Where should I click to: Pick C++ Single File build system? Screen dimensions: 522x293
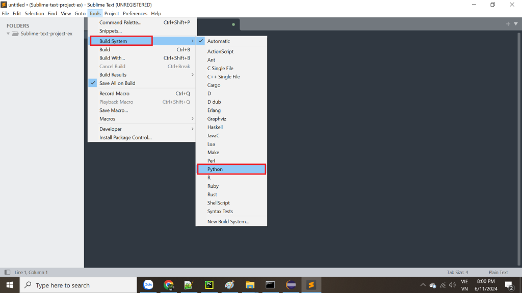click(x=231, y=77)
